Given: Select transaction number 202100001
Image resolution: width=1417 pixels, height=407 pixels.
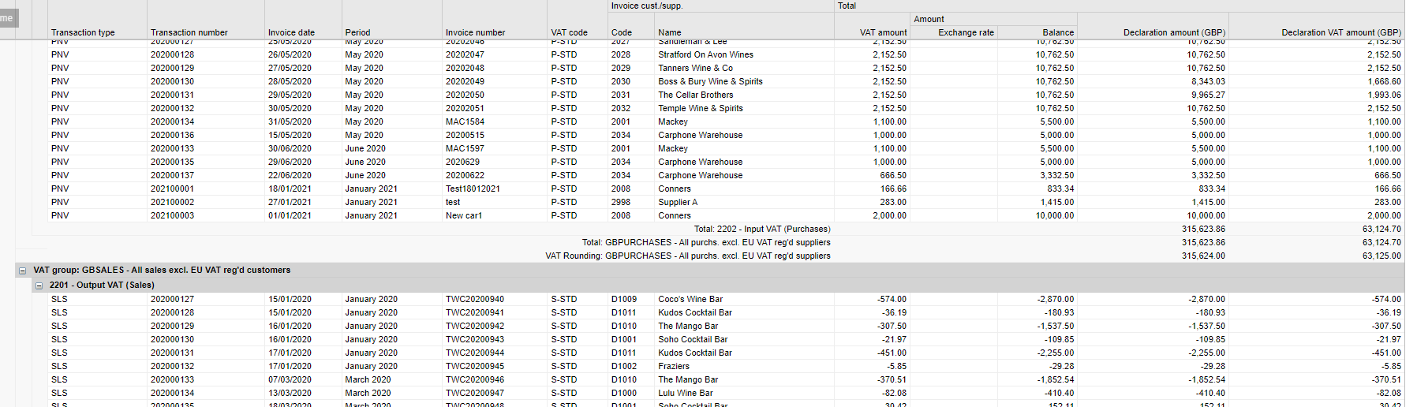Looking at the screenshot, I should [x=172, y=189].
